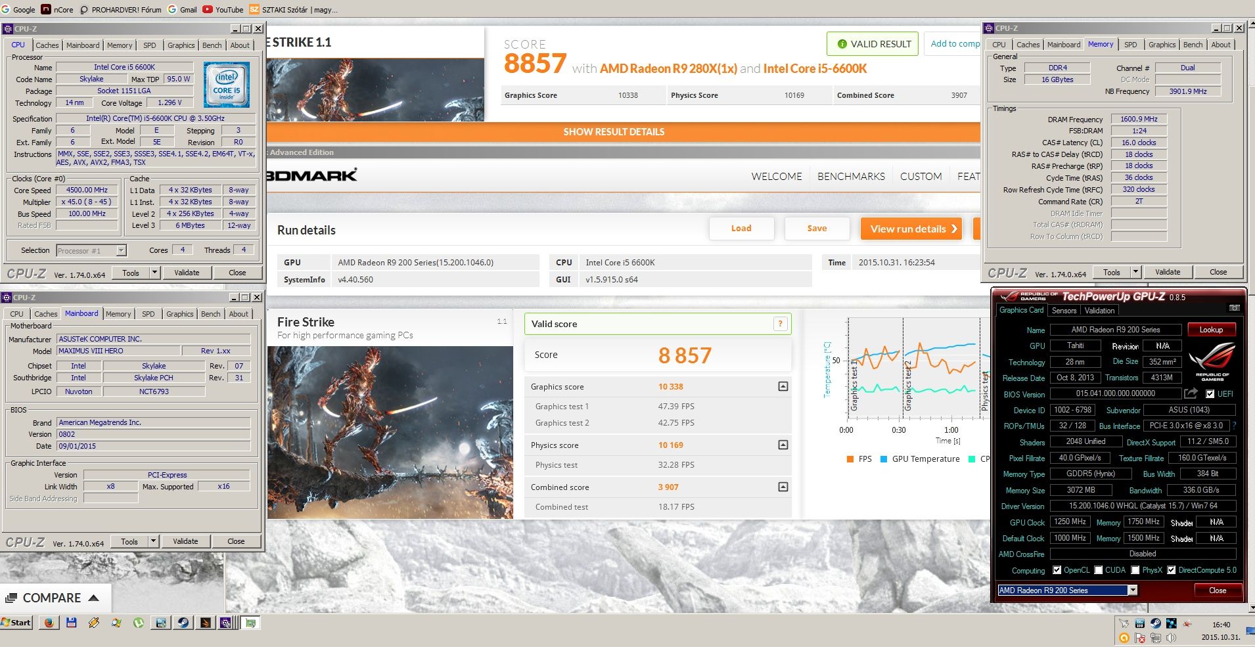
Task: Collapse the Graphics score section
Action: [783, 386]
